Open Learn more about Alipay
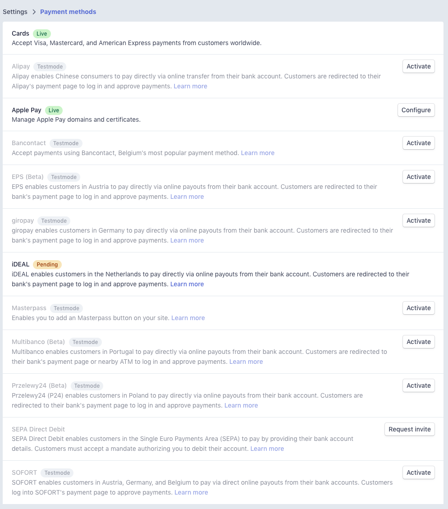This screenshot has width=448, height=509. pos(190,86)
